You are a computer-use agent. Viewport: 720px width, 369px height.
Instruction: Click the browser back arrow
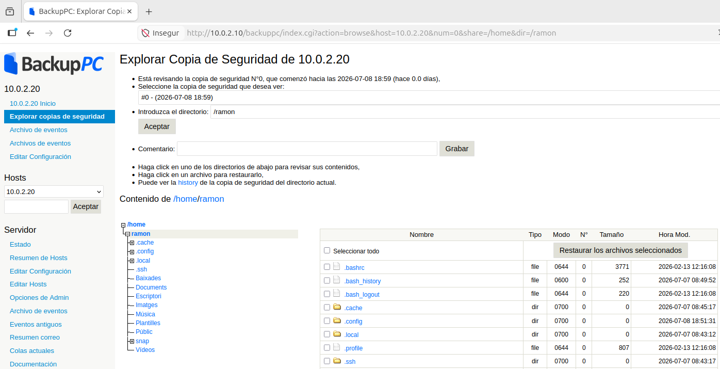click(x=30, y=33)
